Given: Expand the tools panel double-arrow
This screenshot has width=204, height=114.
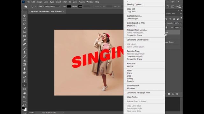Looking at the screenshot, I should pyautogui.click(x=23, y=10).
